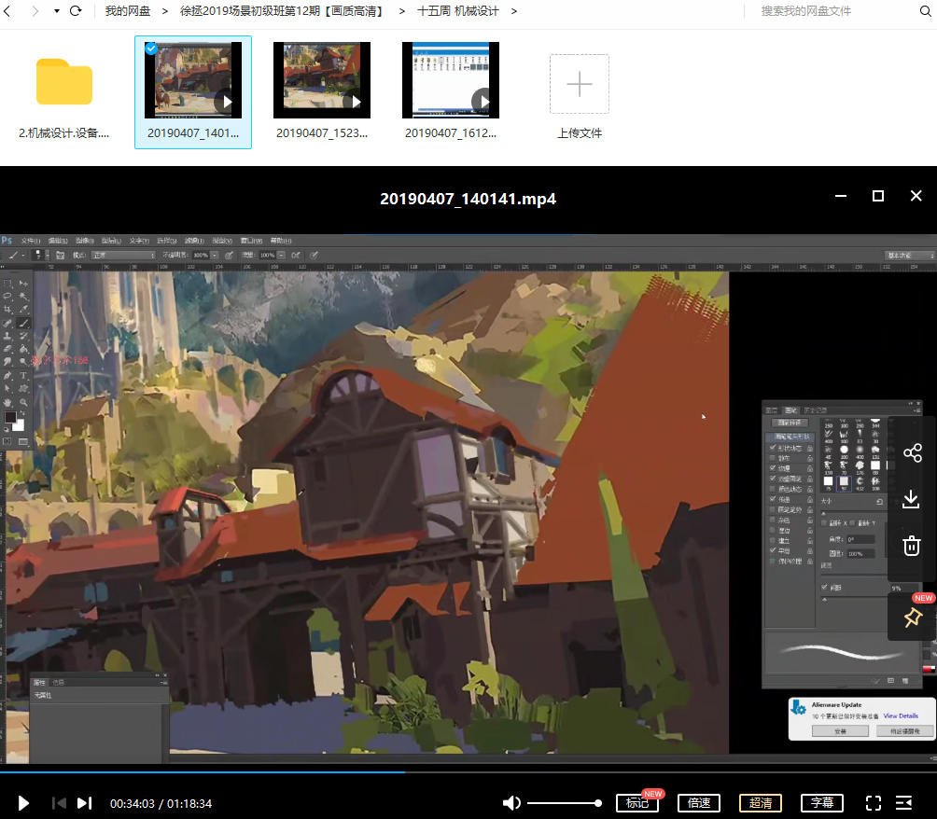Open the 超清 quality selector

pos(760,803)
